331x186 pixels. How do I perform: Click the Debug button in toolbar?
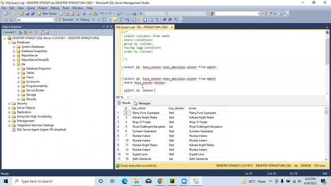point(83,20)
